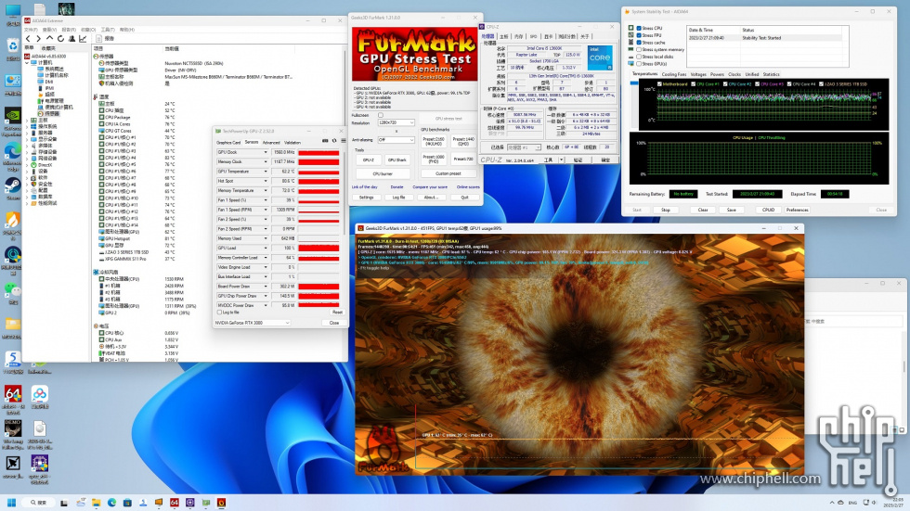Switch to Graphics Card tab in GPU-Z

tap(228, 143)
